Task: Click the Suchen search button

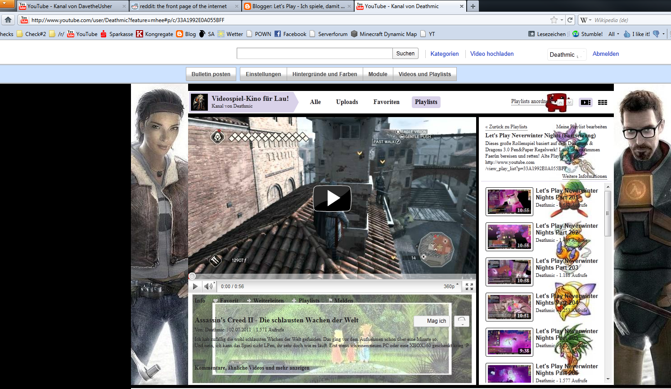Action: click(405, 54)
